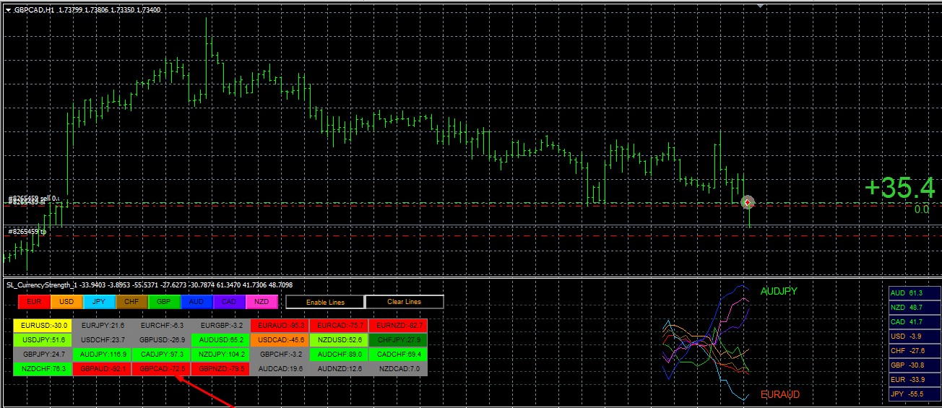Click the EUR currency color button

pyautogui.click(x=34, y=301)
